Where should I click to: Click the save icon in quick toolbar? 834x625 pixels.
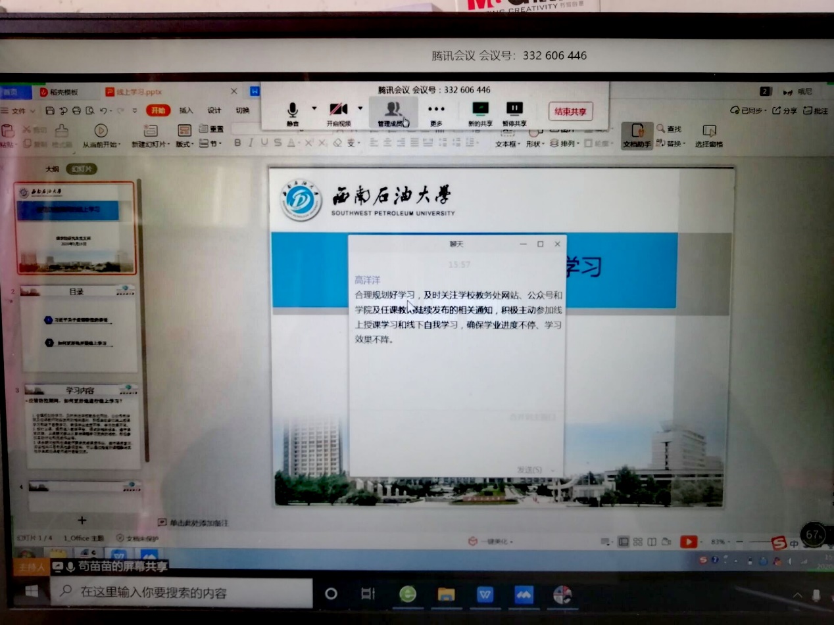pos(49,110)
